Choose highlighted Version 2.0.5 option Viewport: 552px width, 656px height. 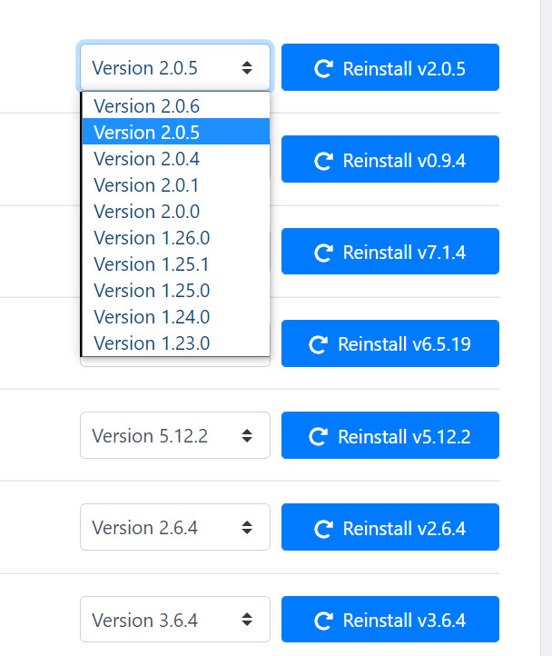175,133
